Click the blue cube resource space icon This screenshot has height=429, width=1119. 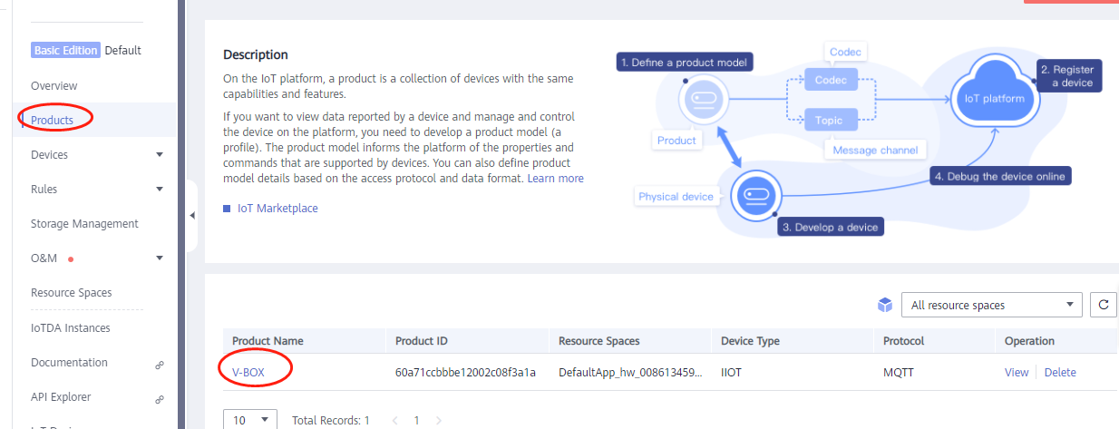885,306
